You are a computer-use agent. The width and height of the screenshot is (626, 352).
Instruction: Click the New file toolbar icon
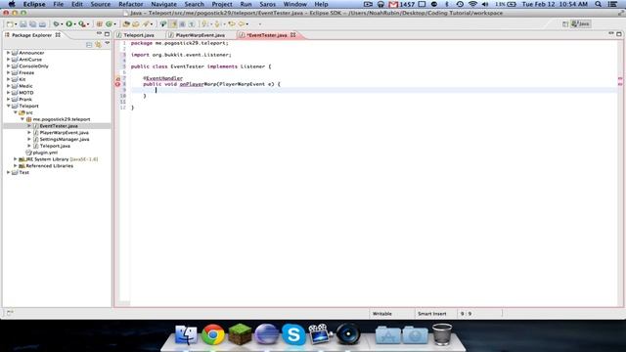[10, 23]
